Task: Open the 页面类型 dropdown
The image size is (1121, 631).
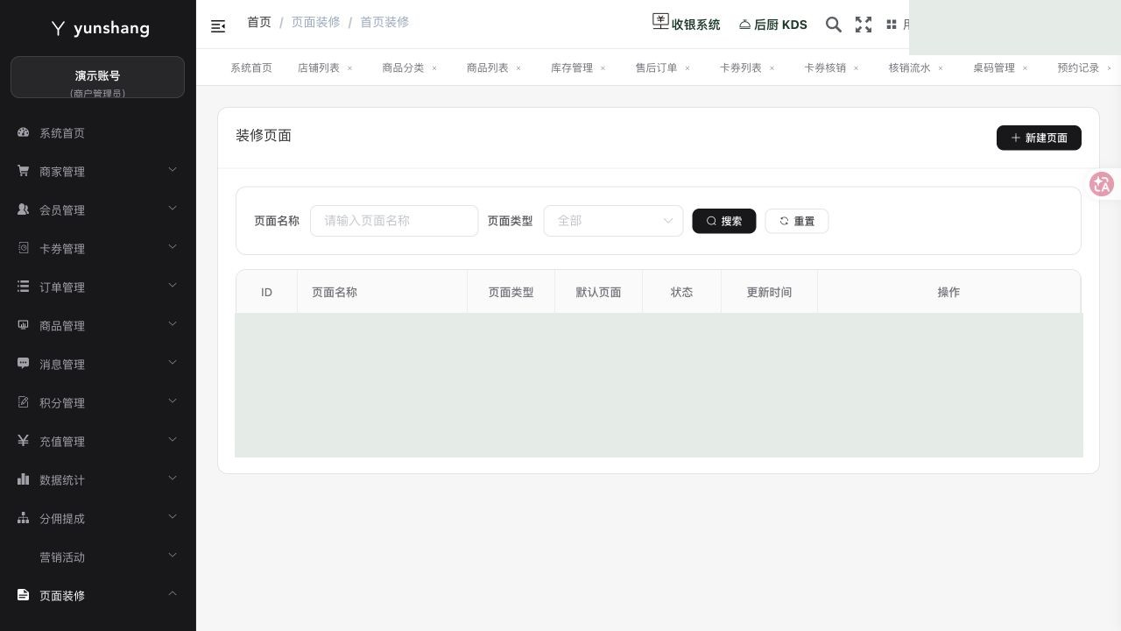Action: 613,221
